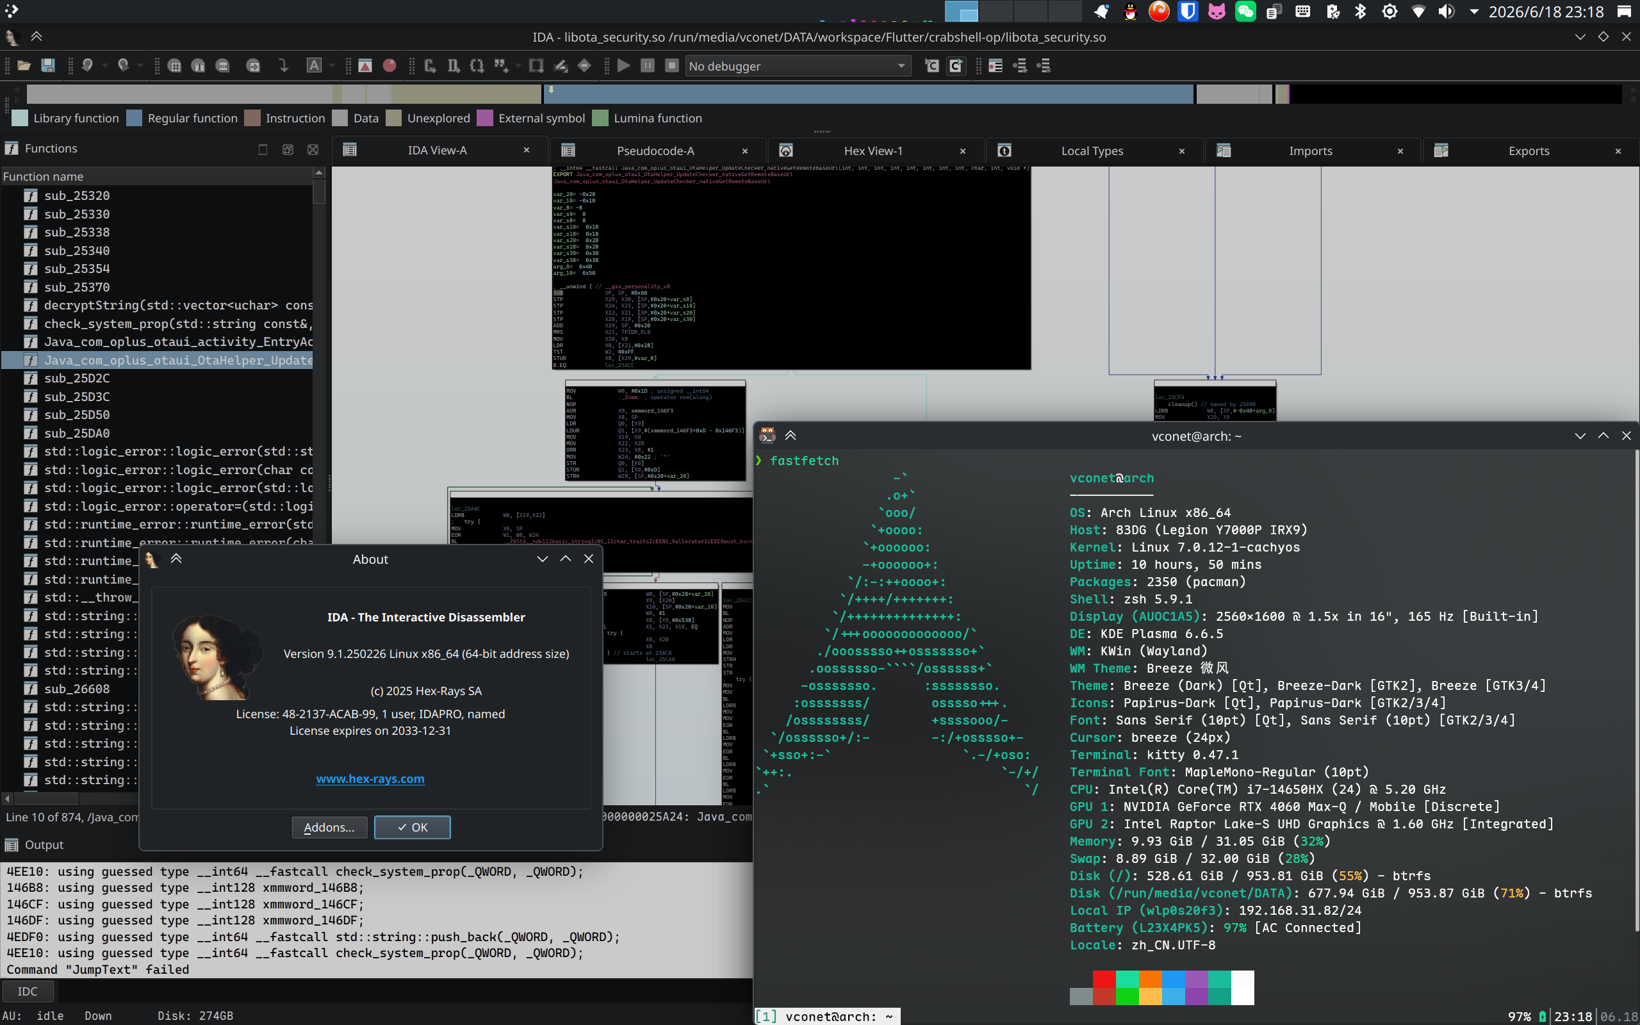Click the IDC command language button
This screenshot has height=1025, width=1640.
click(x=28, y=991)
